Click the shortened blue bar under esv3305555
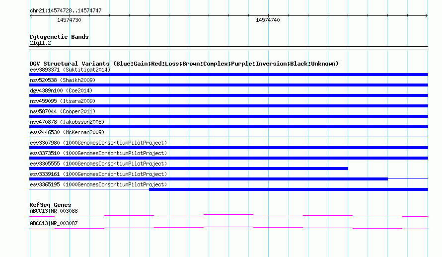Image resolution: width=442 pixels, height=257 pixels. 189,169
